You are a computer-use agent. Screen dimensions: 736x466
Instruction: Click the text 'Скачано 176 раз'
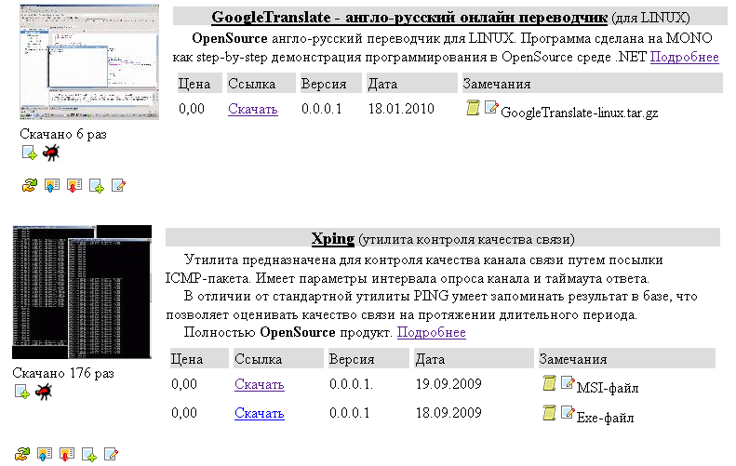63,373
